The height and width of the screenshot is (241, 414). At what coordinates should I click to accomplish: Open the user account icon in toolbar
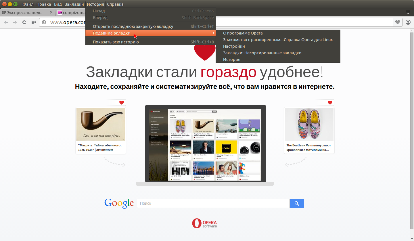(x=408, y=22)
